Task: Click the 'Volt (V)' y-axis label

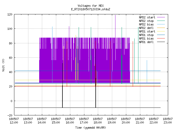Action: pyautogui.click(x=3, y=65)
